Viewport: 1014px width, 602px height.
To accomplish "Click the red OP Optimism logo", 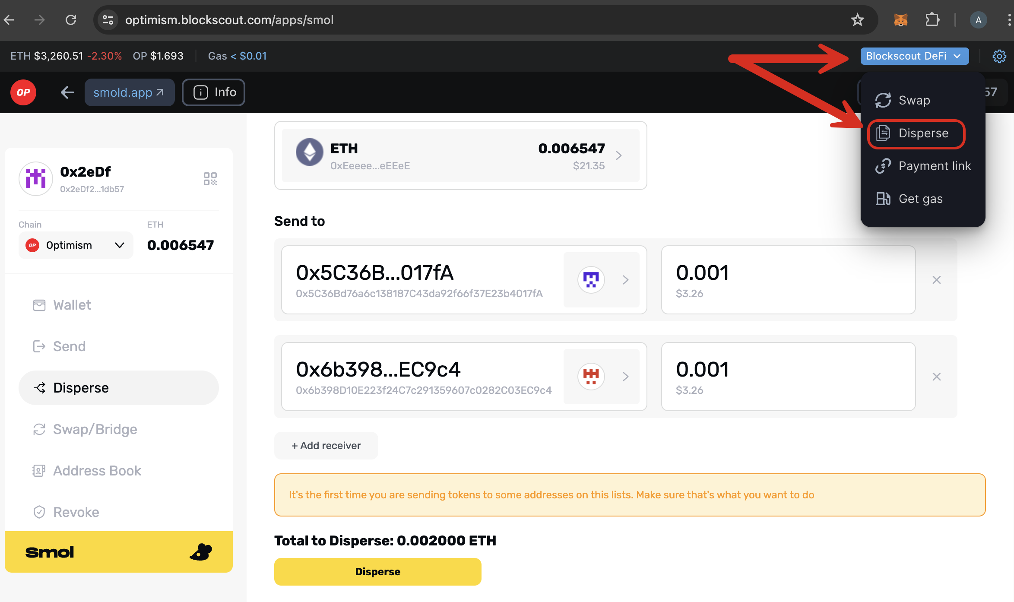I will coord(23,92).
